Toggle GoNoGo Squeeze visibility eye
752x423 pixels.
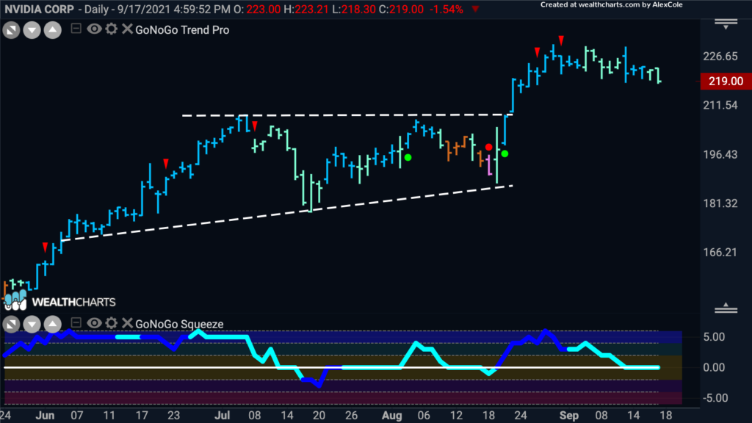coord(94,323)
